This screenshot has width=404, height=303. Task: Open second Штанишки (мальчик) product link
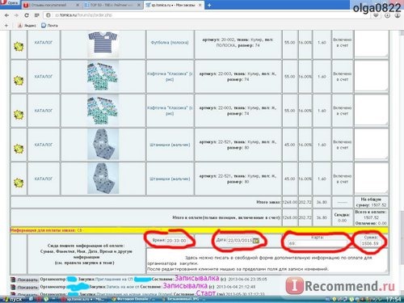(x=170, y=179)
